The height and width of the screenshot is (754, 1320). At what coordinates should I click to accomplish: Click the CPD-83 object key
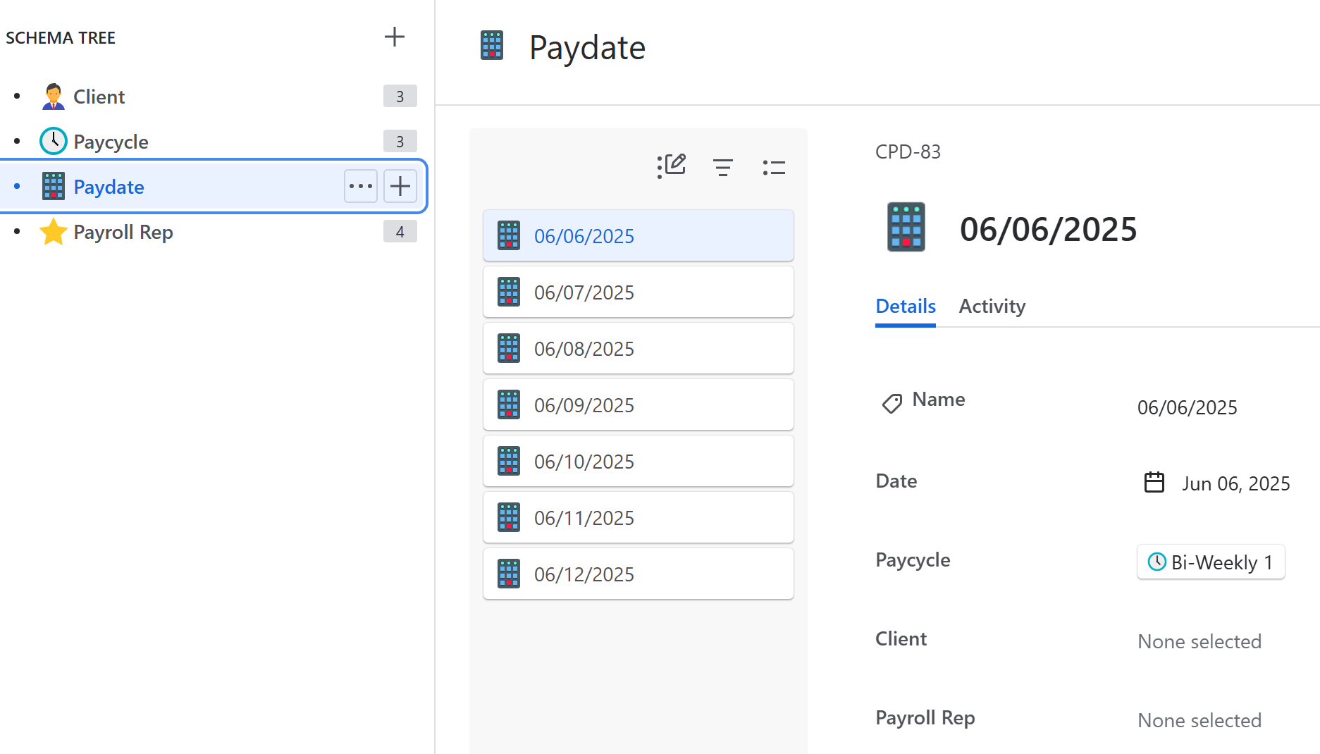coord(908,152)
